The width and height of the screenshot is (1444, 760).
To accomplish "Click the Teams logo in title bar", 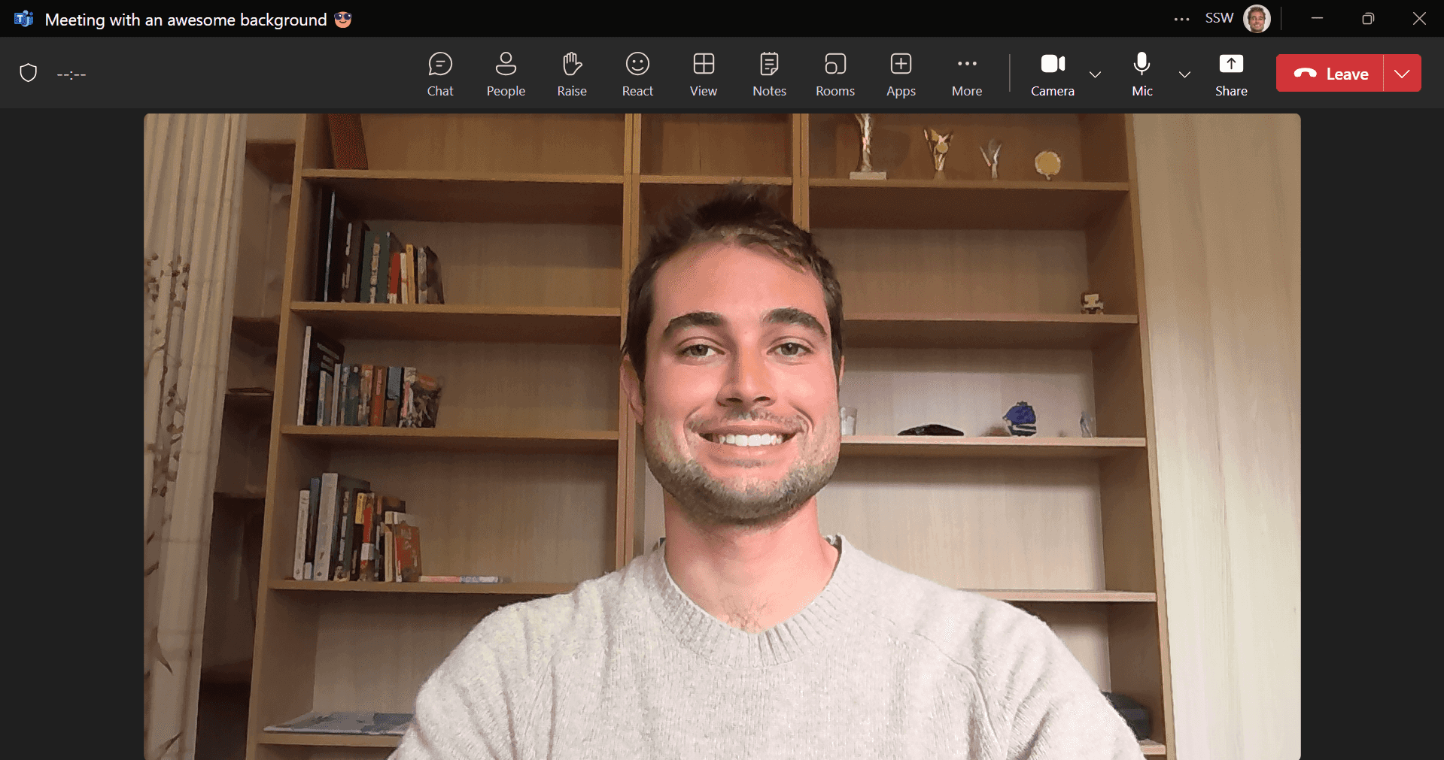I will pos(23,19).
